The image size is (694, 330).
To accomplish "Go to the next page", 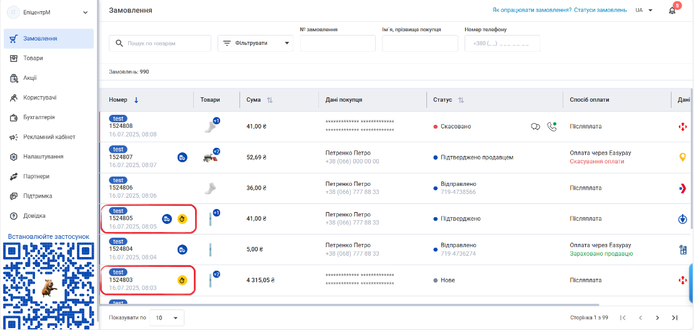I will click(x=657, y=318).
